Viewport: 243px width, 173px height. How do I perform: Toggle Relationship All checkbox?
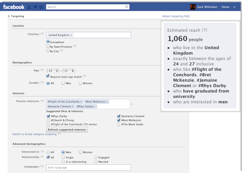tap(48, 157)
